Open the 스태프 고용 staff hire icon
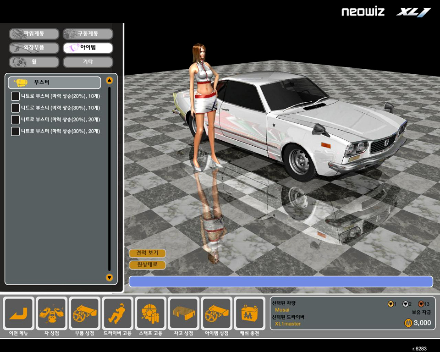The height and width of the screenshot is (352, 440). coord(151,314)
